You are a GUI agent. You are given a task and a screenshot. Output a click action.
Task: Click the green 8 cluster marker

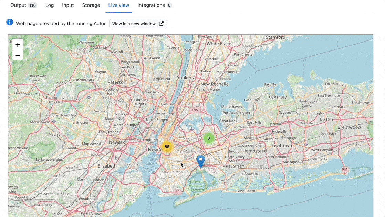click(208, 138)
